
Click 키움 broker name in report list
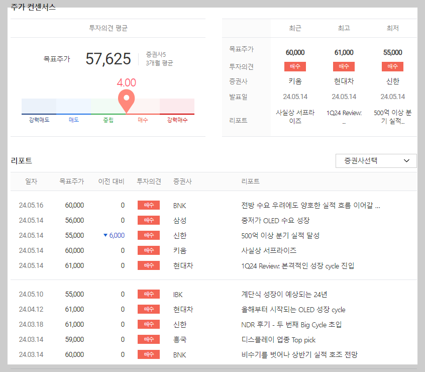[180, 250]
